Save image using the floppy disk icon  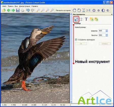coord(18,10)
